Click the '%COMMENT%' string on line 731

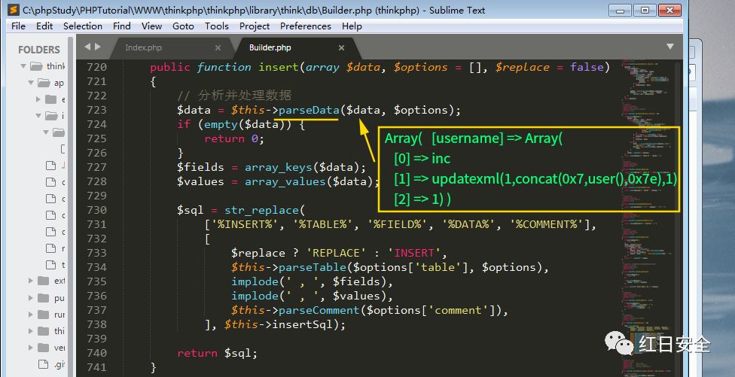coord(547,224)
